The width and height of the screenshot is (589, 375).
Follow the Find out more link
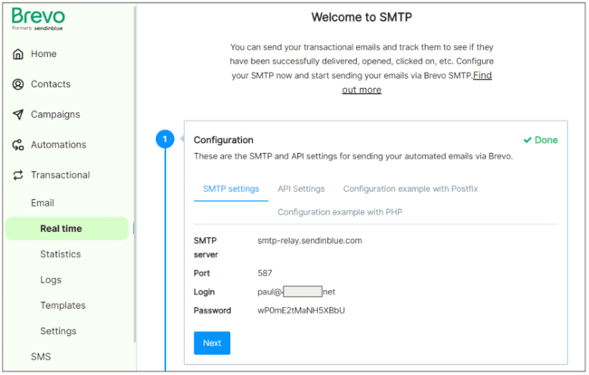362,90
